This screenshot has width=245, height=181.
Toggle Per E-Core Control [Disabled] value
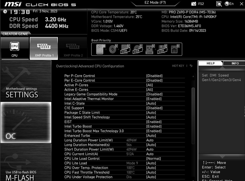154,80
